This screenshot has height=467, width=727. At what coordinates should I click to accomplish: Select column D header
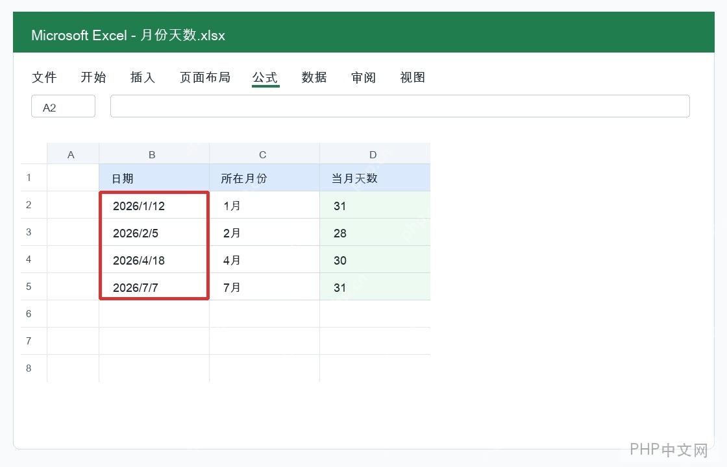tap(375, 153)
